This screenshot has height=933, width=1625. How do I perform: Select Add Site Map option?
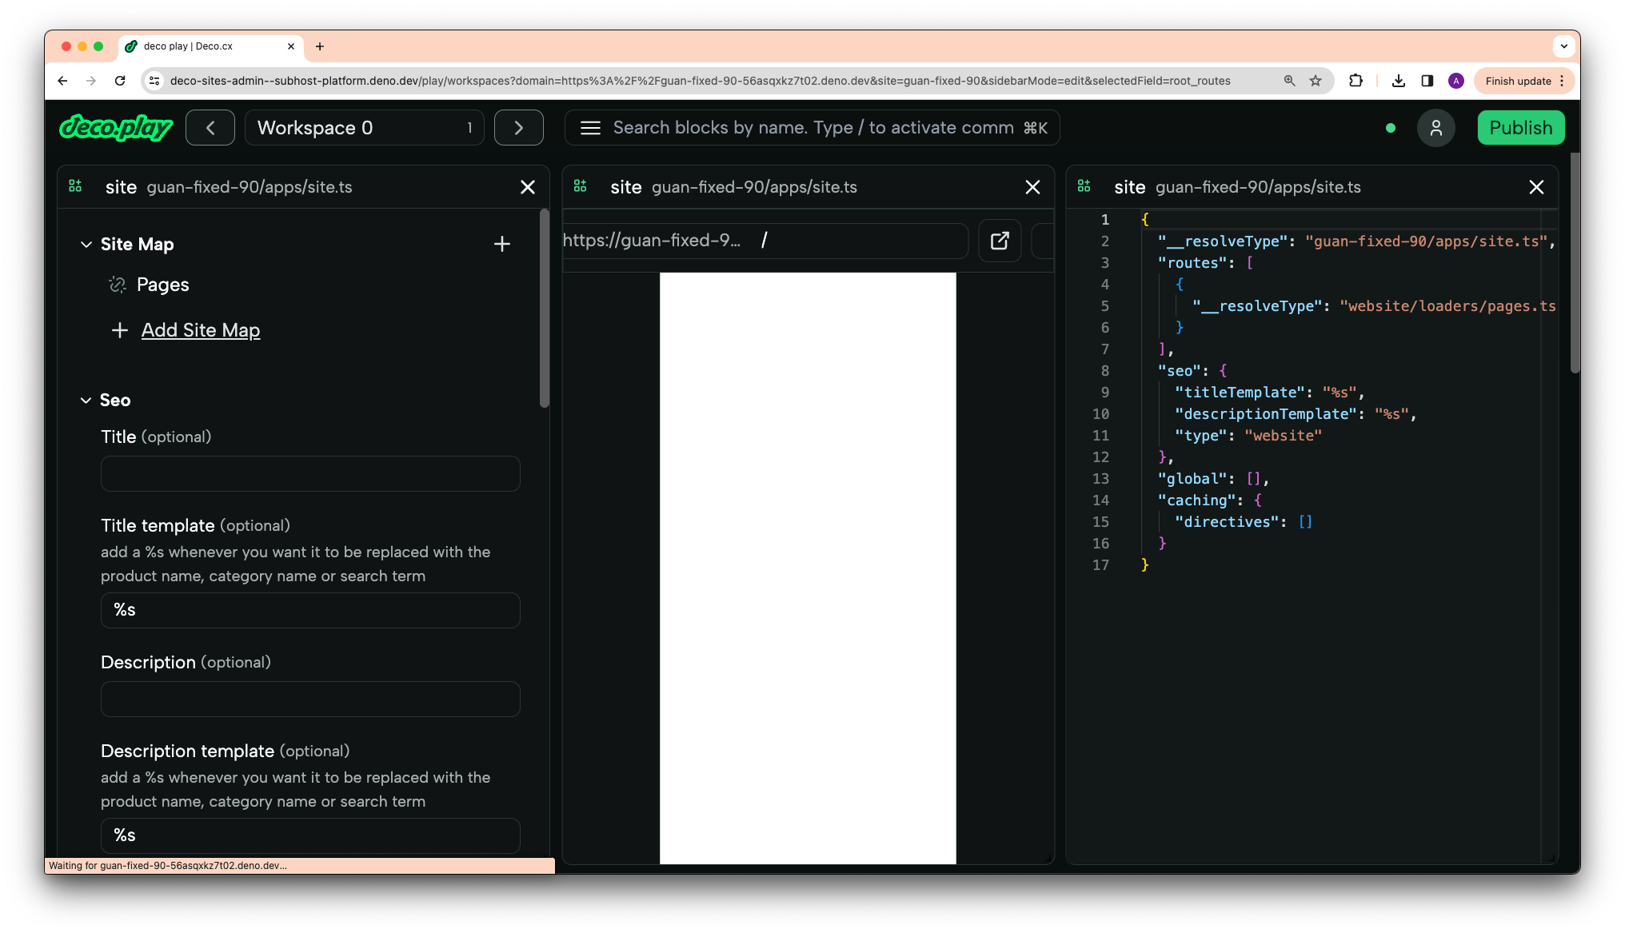200,329
